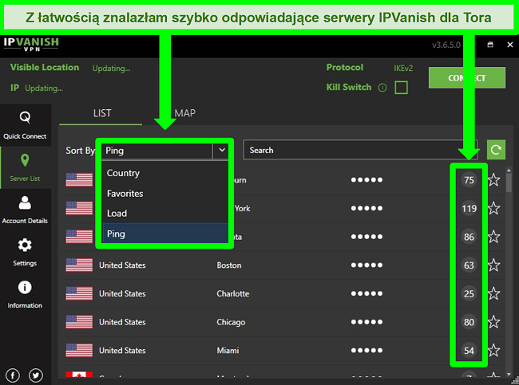The width and height of the screenshot is (519, 385).
Task: Switch to the MAP tab
Action: coord(184,113)
